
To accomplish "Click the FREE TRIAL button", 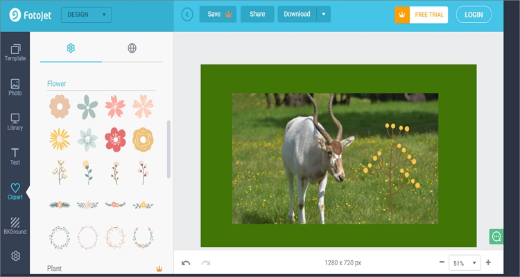I will [x=421, y=15].
